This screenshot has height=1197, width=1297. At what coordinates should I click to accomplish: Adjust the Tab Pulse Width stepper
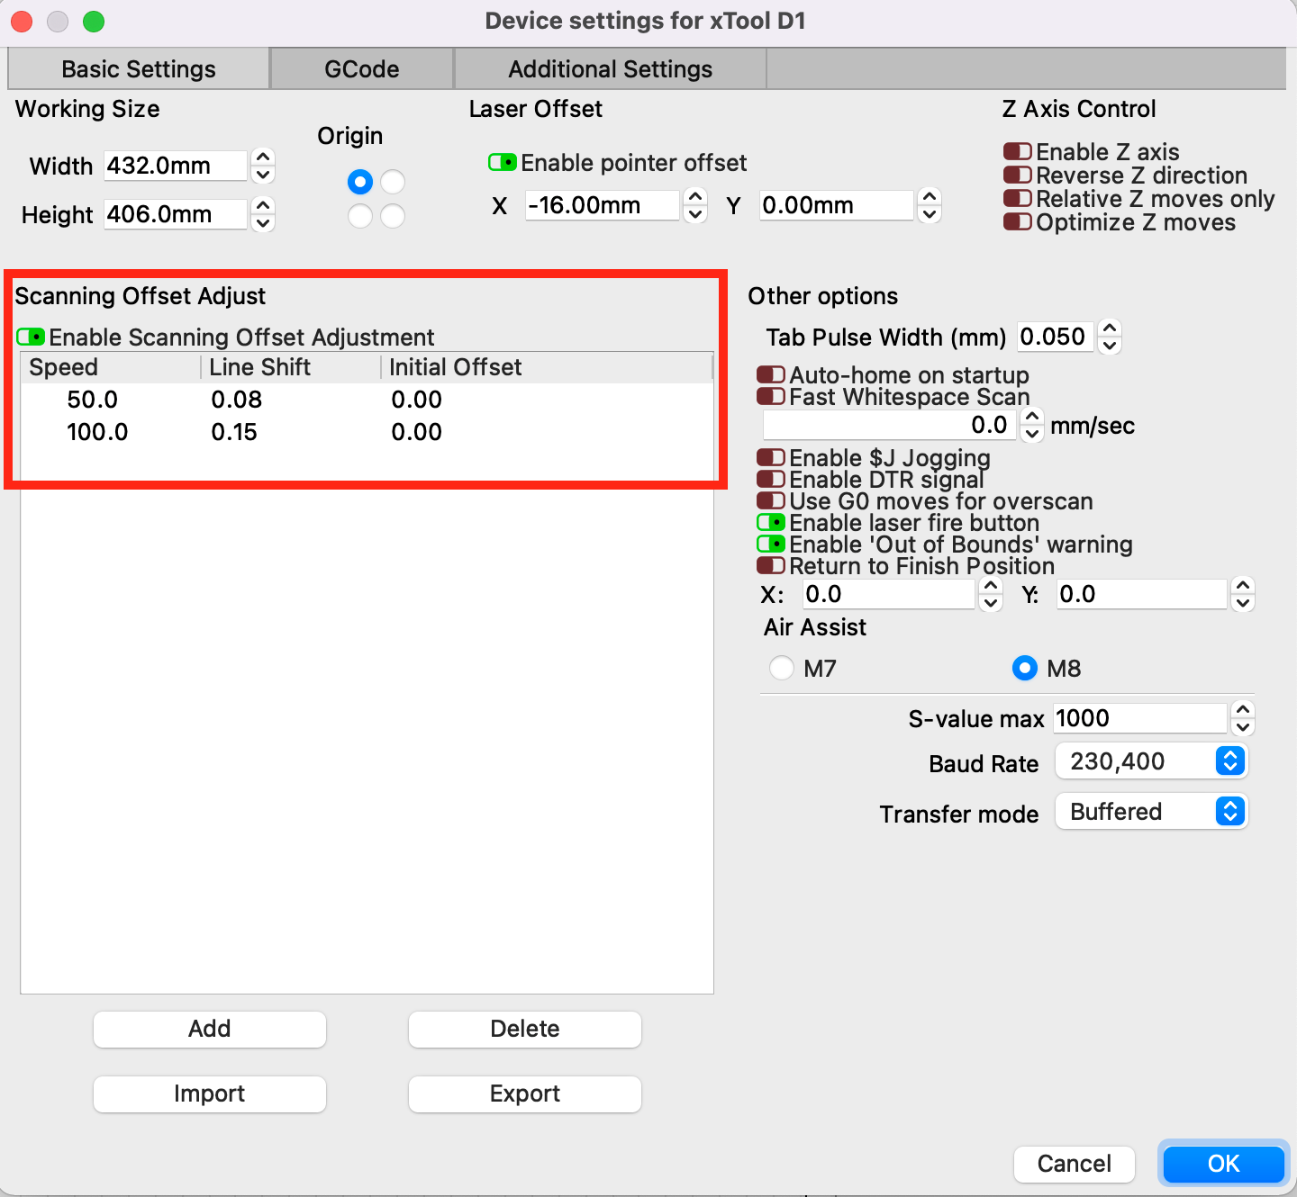click(x=1110, y=337)
